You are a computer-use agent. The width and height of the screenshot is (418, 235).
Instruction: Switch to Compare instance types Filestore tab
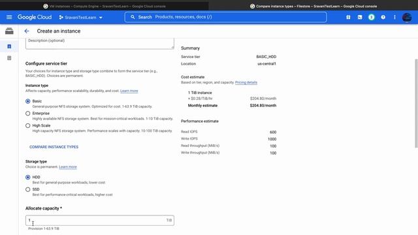[313, 6]
